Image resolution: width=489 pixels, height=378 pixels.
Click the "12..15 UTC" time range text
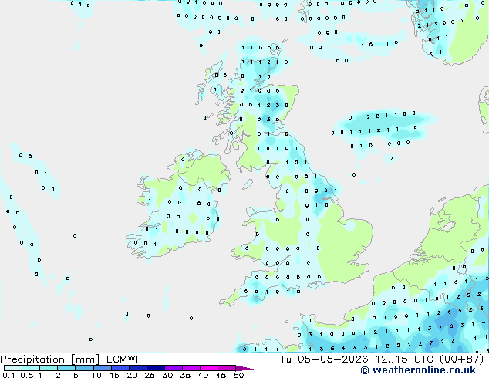click(405, 359)
